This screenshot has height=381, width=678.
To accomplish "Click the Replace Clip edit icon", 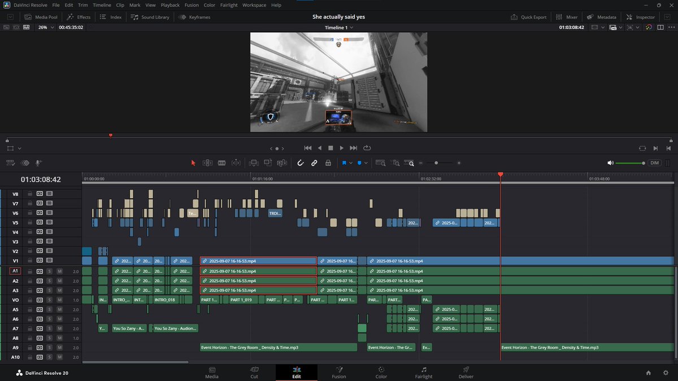I will [281, 163].
